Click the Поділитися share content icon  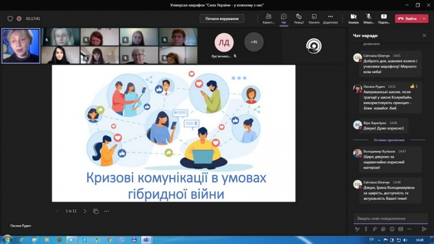(x=384, y=18)
